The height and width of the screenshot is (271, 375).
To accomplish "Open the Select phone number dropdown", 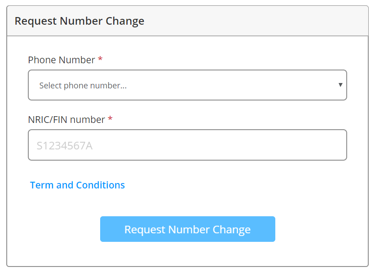I will point(187,85).
